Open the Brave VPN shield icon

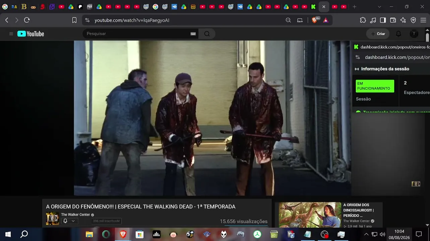(413, 20)
